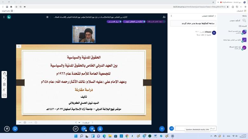
Task: Hide the presentation with the restore button
Action: pos(76,129)
